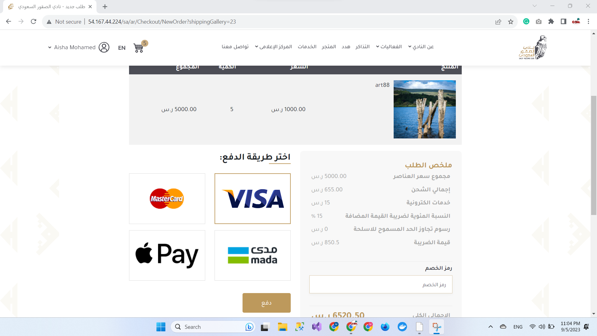Open Chrome three-dot menu
This screenshot has height=336, width=597.
[x=588, y=21]
